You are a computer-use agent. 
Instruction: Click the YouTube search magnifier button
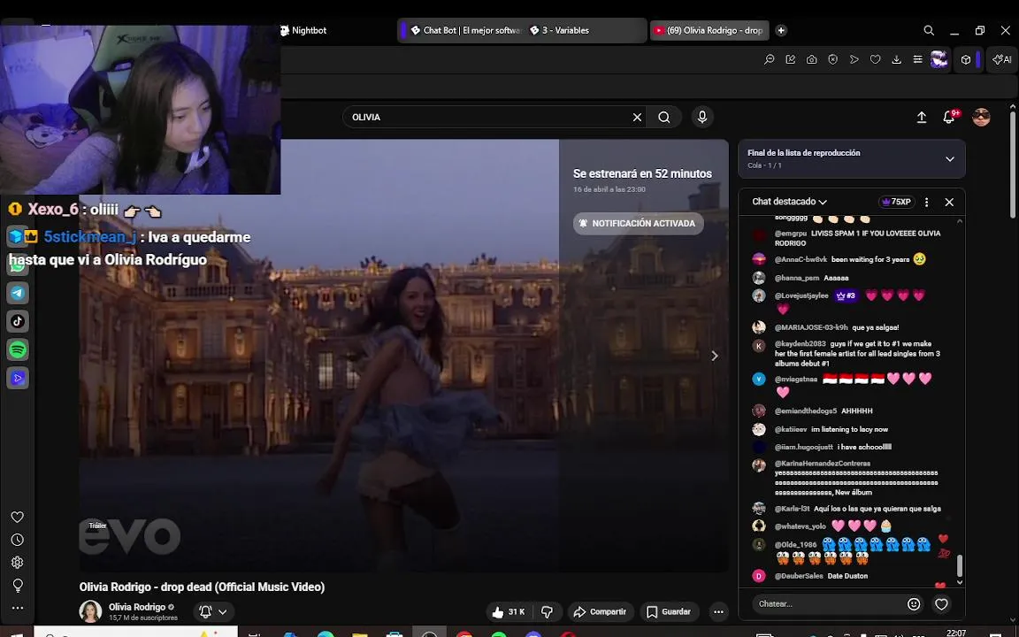663,117
